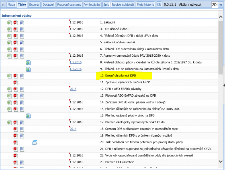Click the active user ZD input field
The height and width of the screenshot is (170, 225).
[214, 5]
